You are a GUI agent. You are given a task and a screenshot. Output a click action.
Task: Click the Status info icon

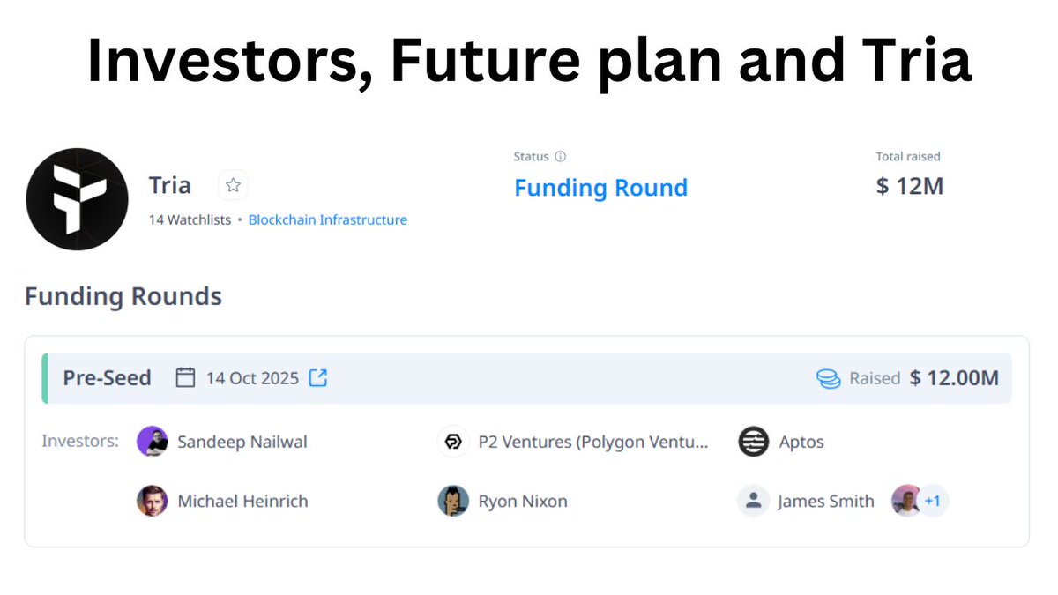[x=560, y=157]
